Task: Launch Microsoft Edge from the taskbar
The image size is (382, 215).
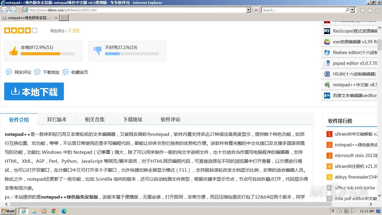Action: [x=64, y=211]
